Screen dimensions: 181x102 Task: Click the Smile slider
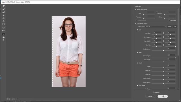click(x=163, y=68)
